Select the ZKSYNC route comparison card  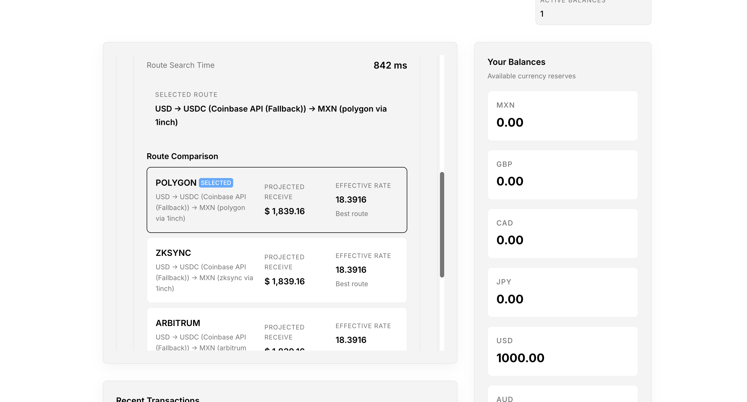(277, 270)
